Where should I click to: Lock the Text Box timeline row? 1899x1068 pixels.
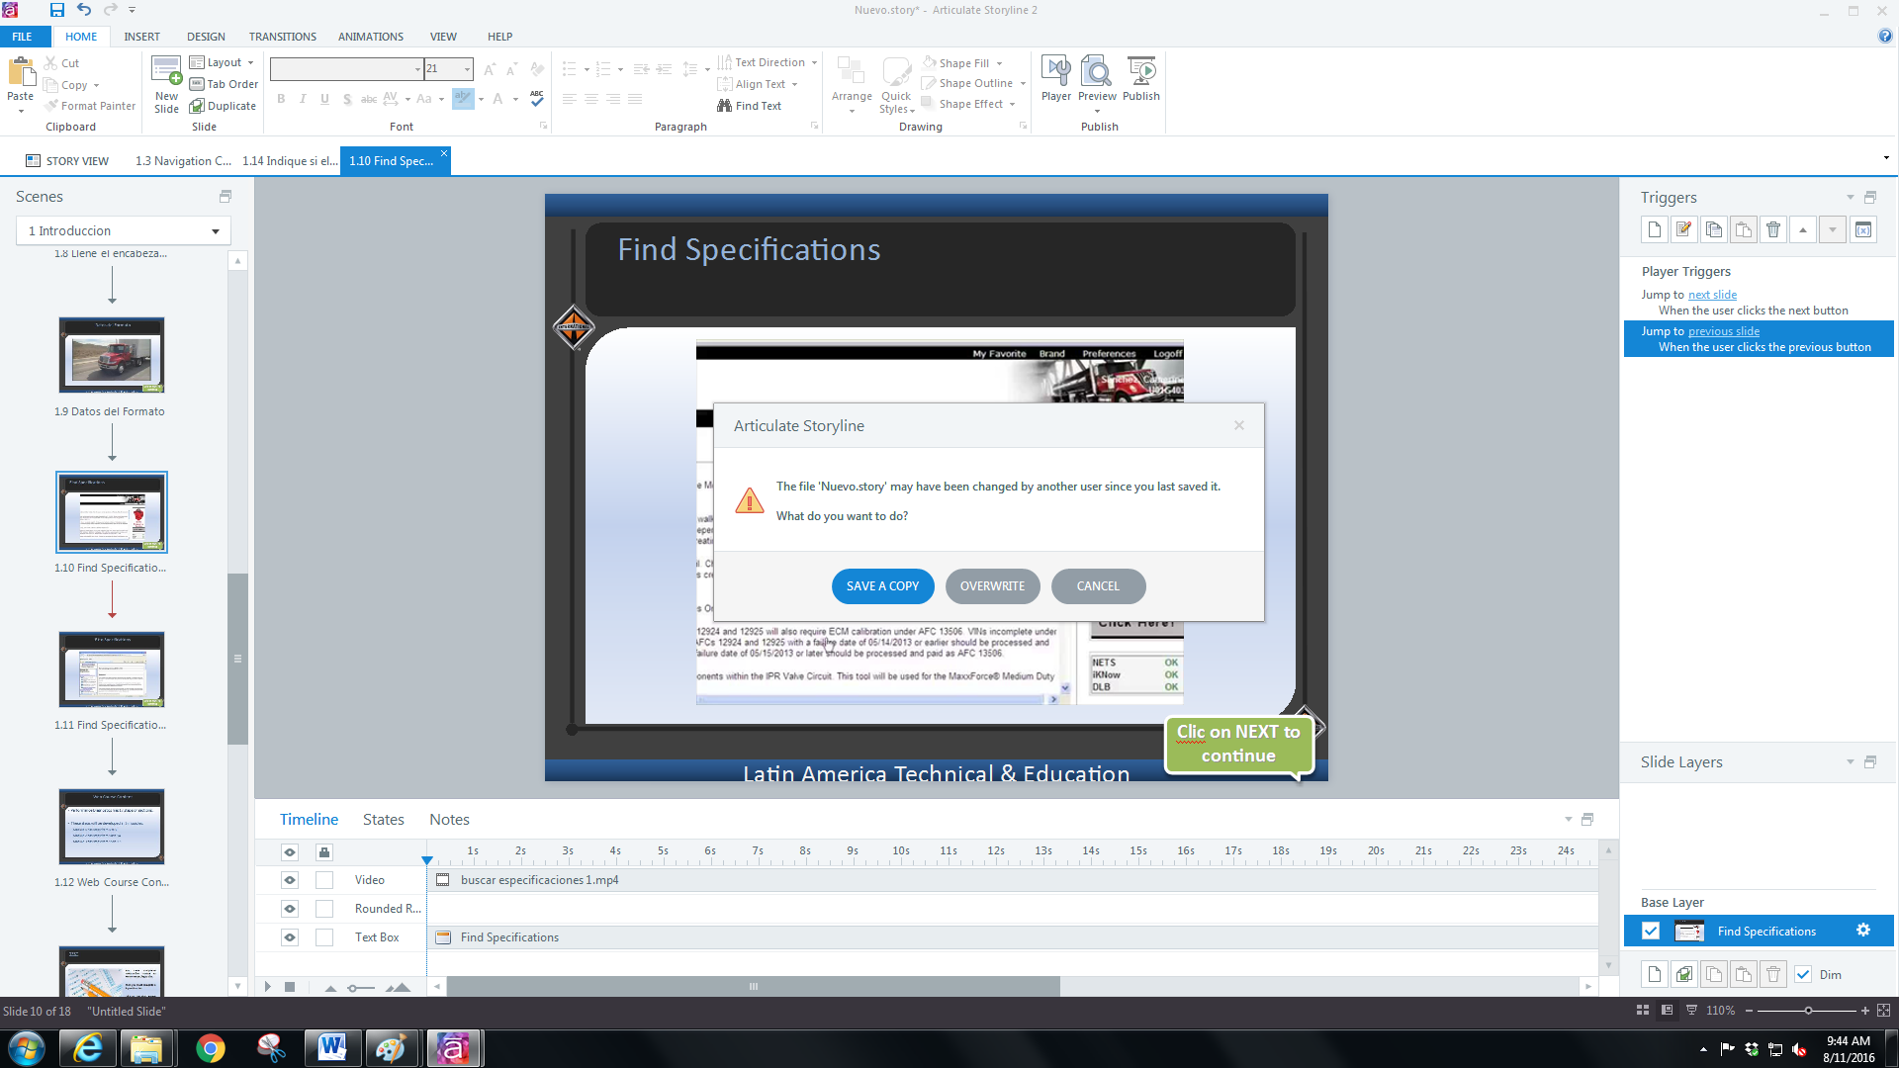pos(324,937)
